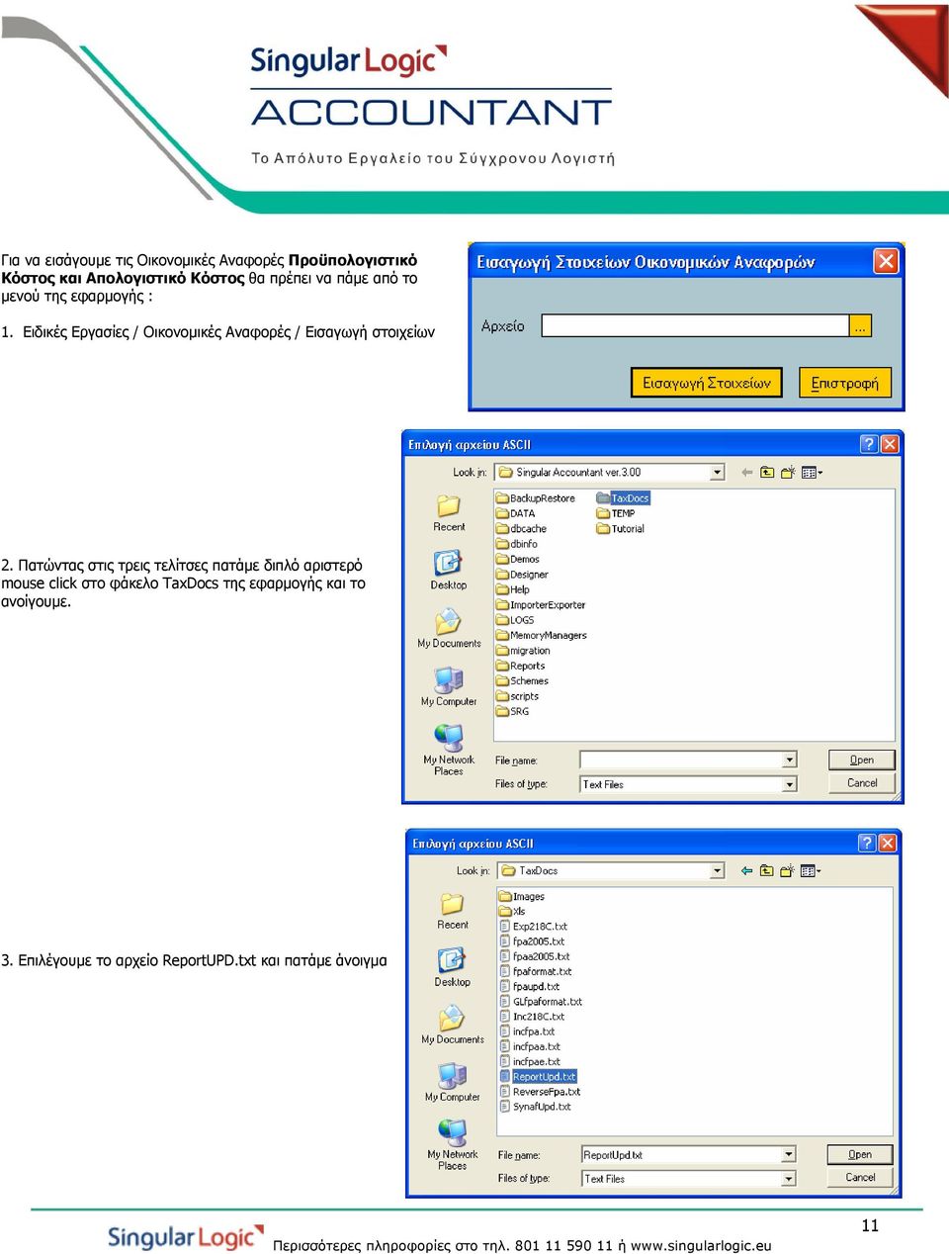Expand Files of type dropdown in TaxDocs dialog
The image size is (949, 1254).
789,1179
